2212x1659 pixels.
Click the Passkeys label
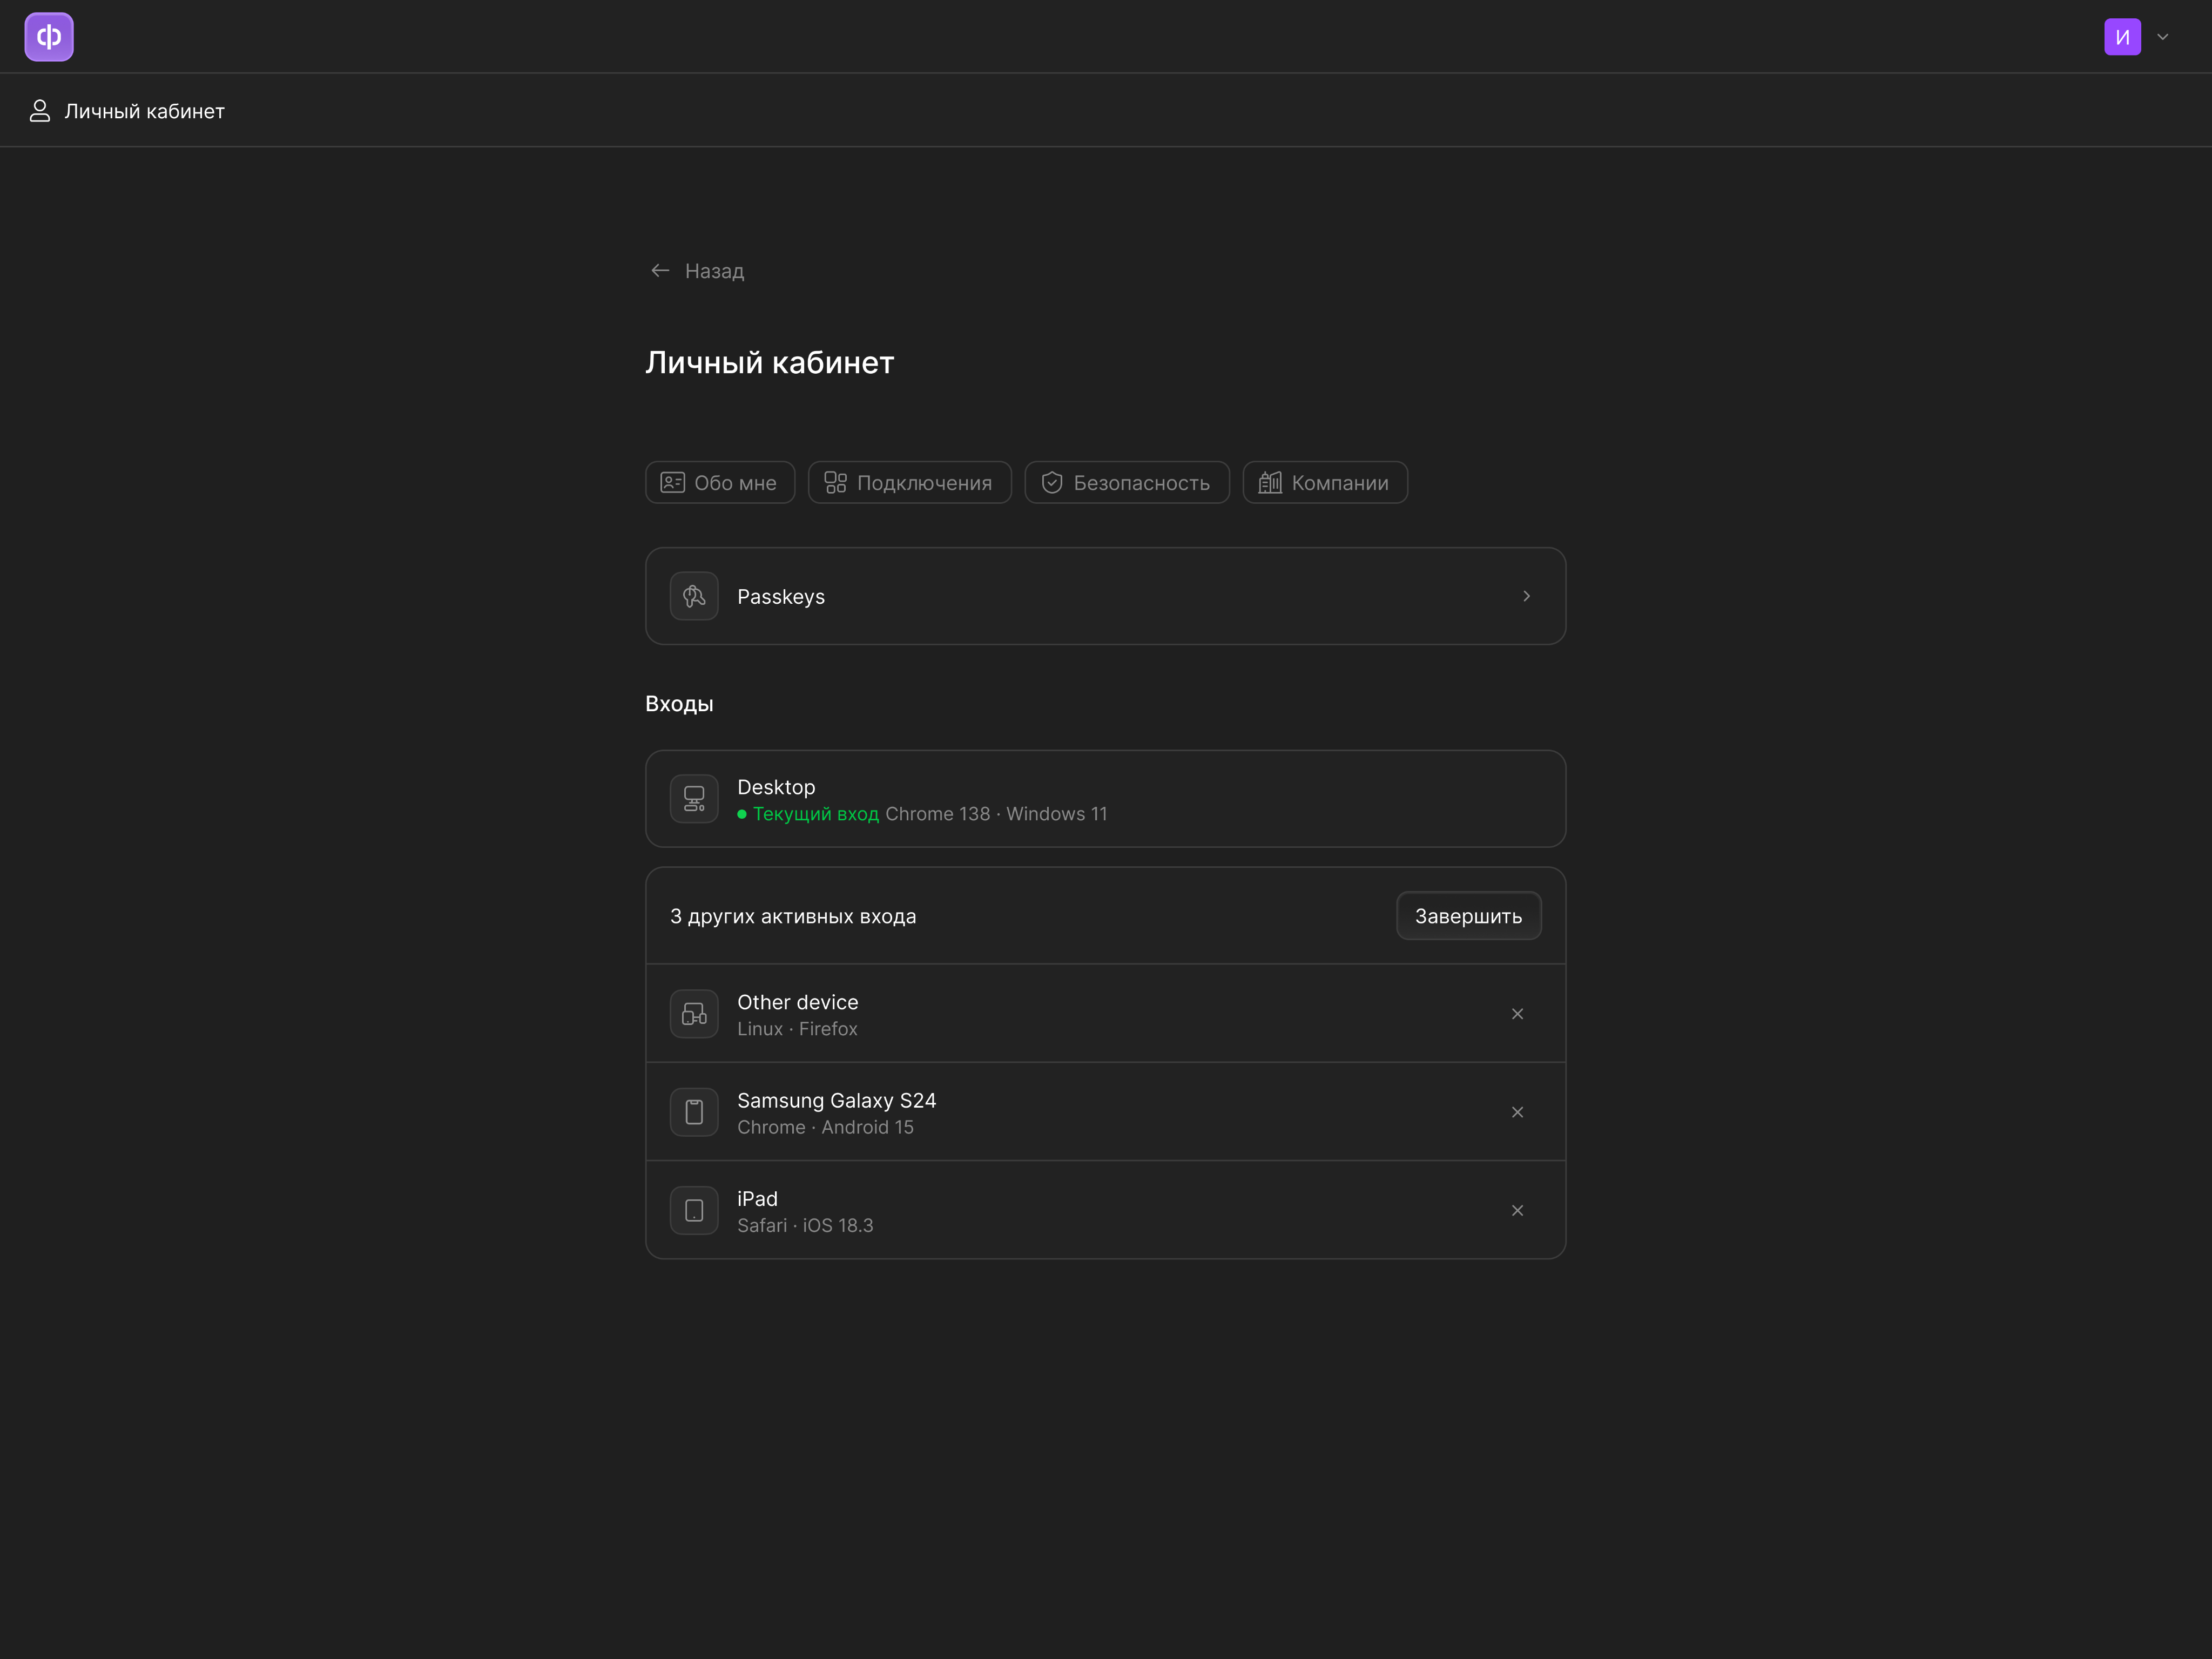(781, 597)
